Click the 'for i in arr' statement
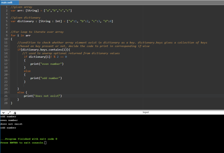This screenshot has width=224, height=153. (x=20, y=35)
